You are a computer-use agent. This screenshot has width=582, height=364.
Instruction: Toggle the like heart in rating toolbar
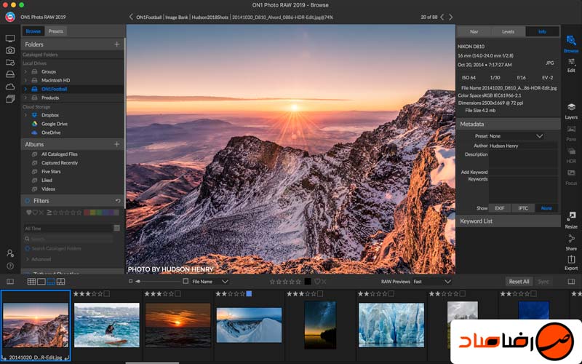(x=317, y=282)
